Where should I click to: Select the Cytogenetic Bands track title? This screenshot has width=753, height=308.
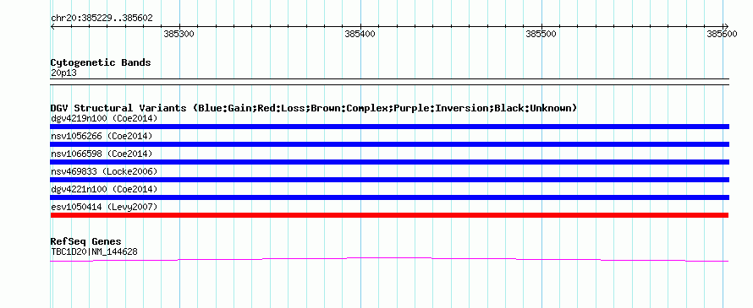click(x=101, y=62)
